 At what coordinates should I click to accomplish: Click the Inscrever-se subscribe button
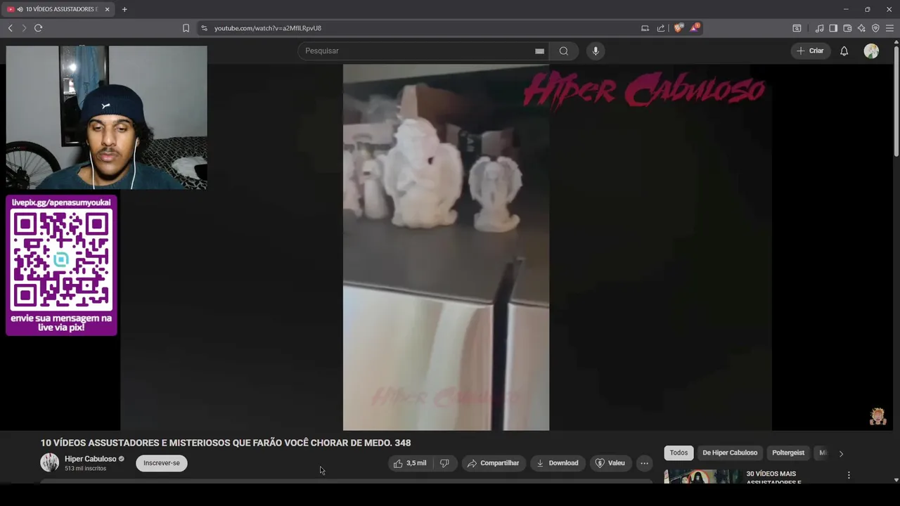[162, 463]
